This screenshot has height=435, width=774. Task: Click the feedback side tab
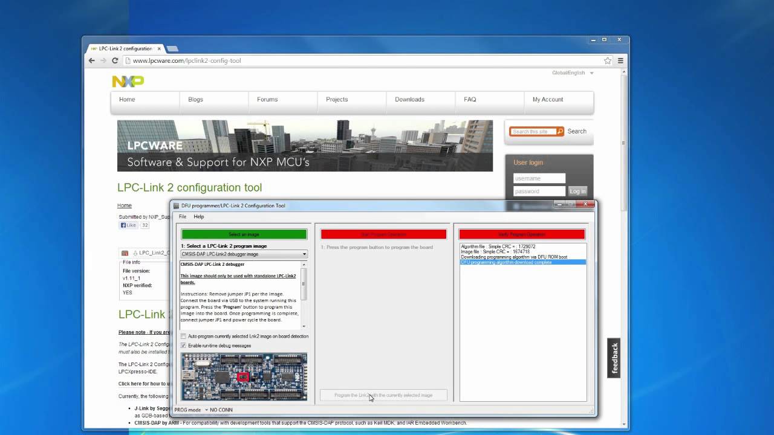point(614,358)
